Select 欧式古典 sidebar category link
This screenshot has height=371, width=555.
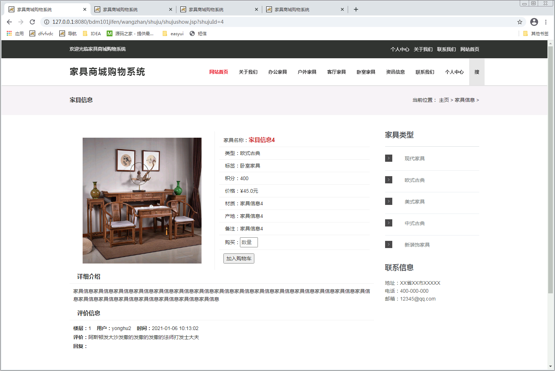click(x=415, y=180)
